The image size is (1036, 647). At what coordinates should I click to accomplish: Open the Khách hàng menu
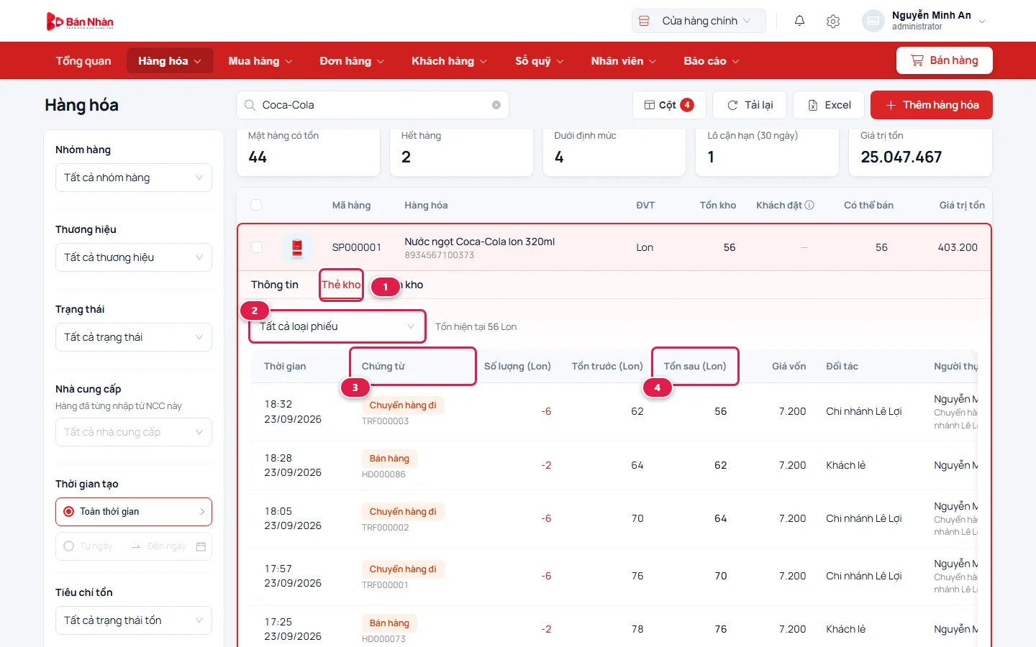(x=449, y=61)
